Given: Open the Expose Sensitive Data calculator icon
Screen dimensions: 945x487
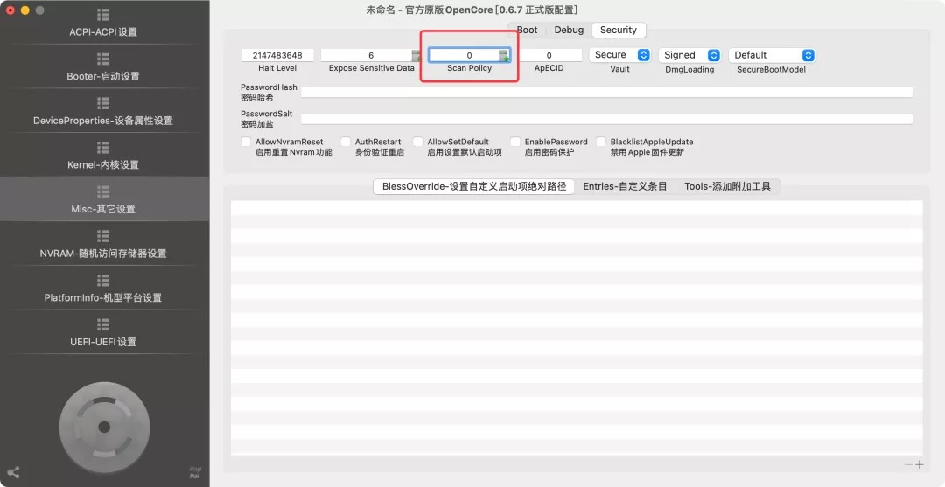Looking at the screenshot, I should (x=416, y=56).
